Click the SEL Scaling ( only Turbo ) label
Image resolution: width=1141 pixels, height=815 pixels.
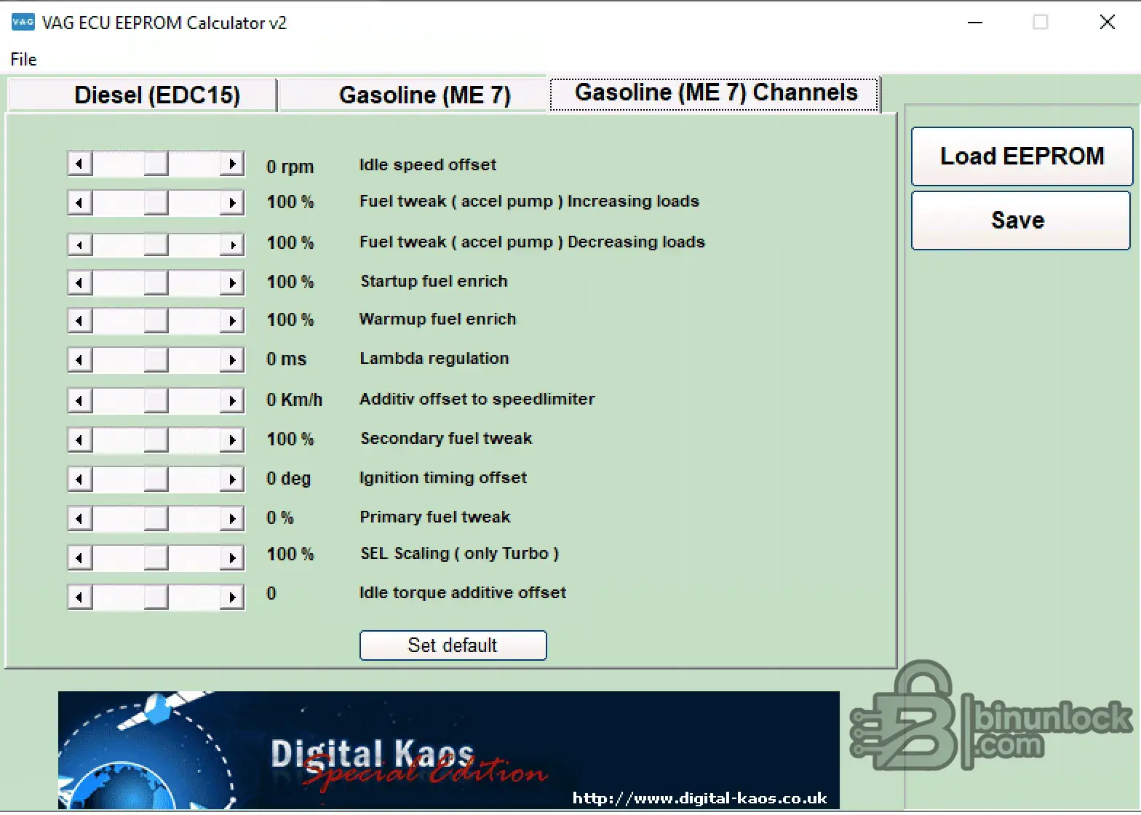click(x=460, y=553)
